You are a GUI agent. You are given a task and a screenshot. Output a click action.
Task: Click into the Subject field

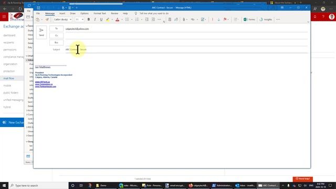pos(186,49)
